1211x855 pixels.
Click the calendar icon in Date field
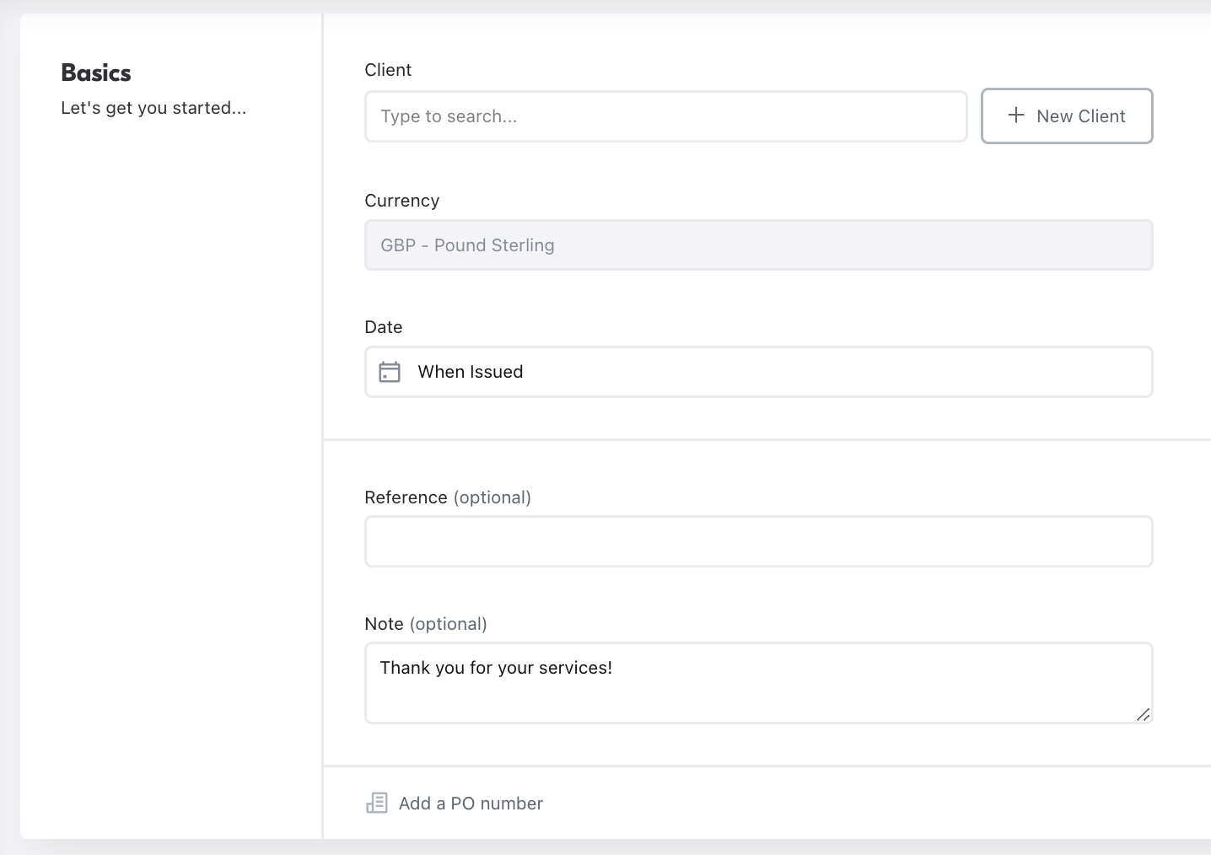coord(390,372)
